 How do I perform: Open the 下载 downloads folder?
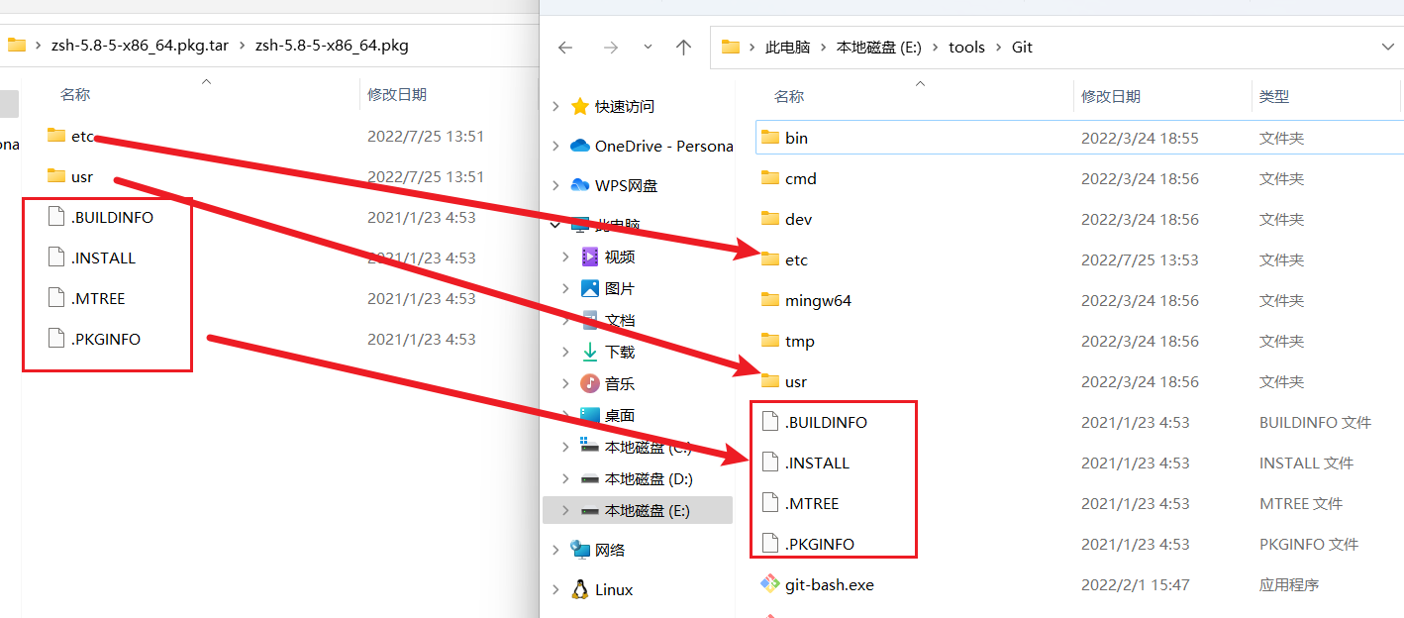(619, 352)
